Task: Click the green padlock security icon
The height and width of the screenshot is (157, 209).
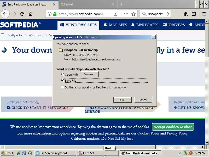Action: [55, 14]
